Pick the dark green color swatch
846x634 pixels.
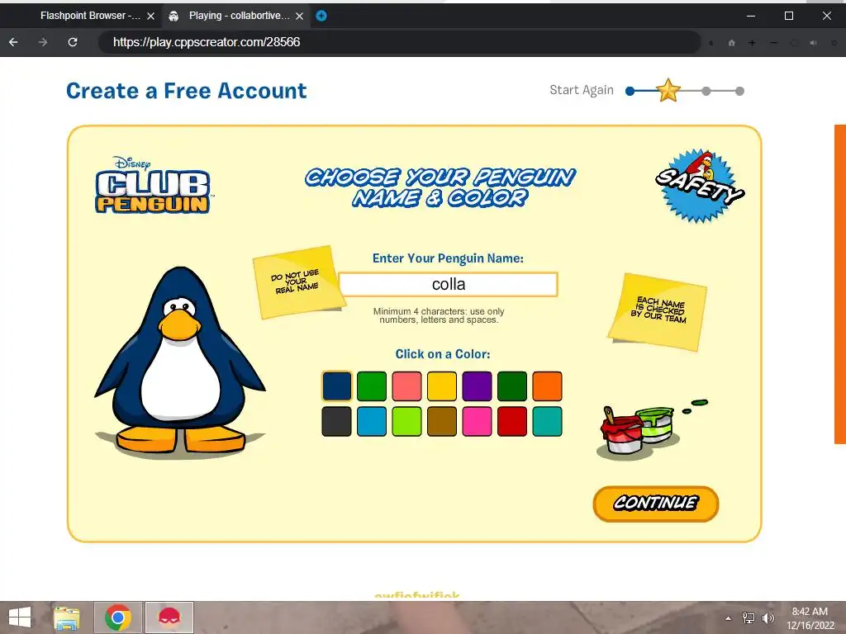[x=512, y=386]
